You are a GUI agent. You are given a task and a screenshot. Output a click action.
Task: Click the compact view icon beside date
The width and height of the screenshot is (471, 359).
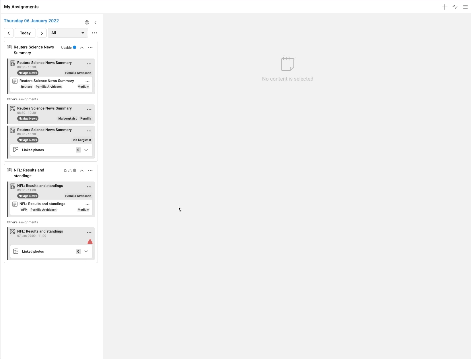click(x=87, y=23)
